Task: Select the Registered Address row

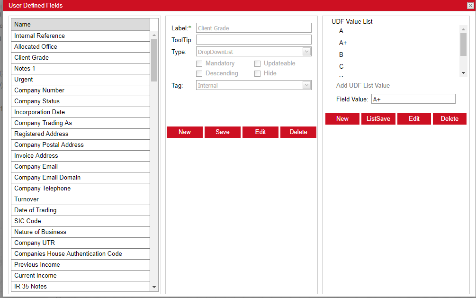Action: pyautogui.click(x=81, y=134)
